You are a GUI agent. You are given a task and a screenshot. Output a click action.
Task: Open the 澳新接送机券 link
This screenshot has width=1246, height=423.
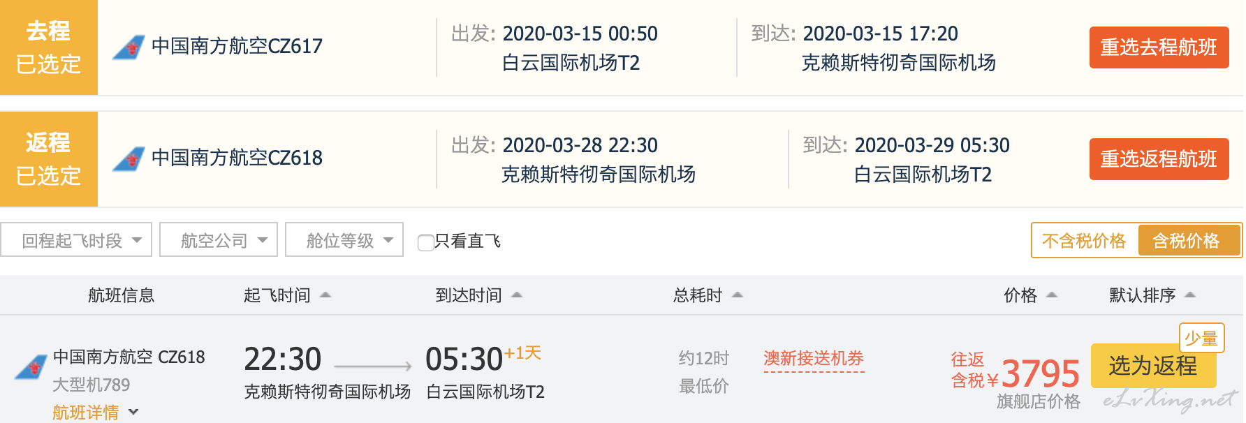coord(814,359)
